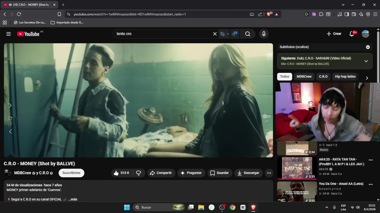Open the Brave Wallet icon

pos(354,14)
